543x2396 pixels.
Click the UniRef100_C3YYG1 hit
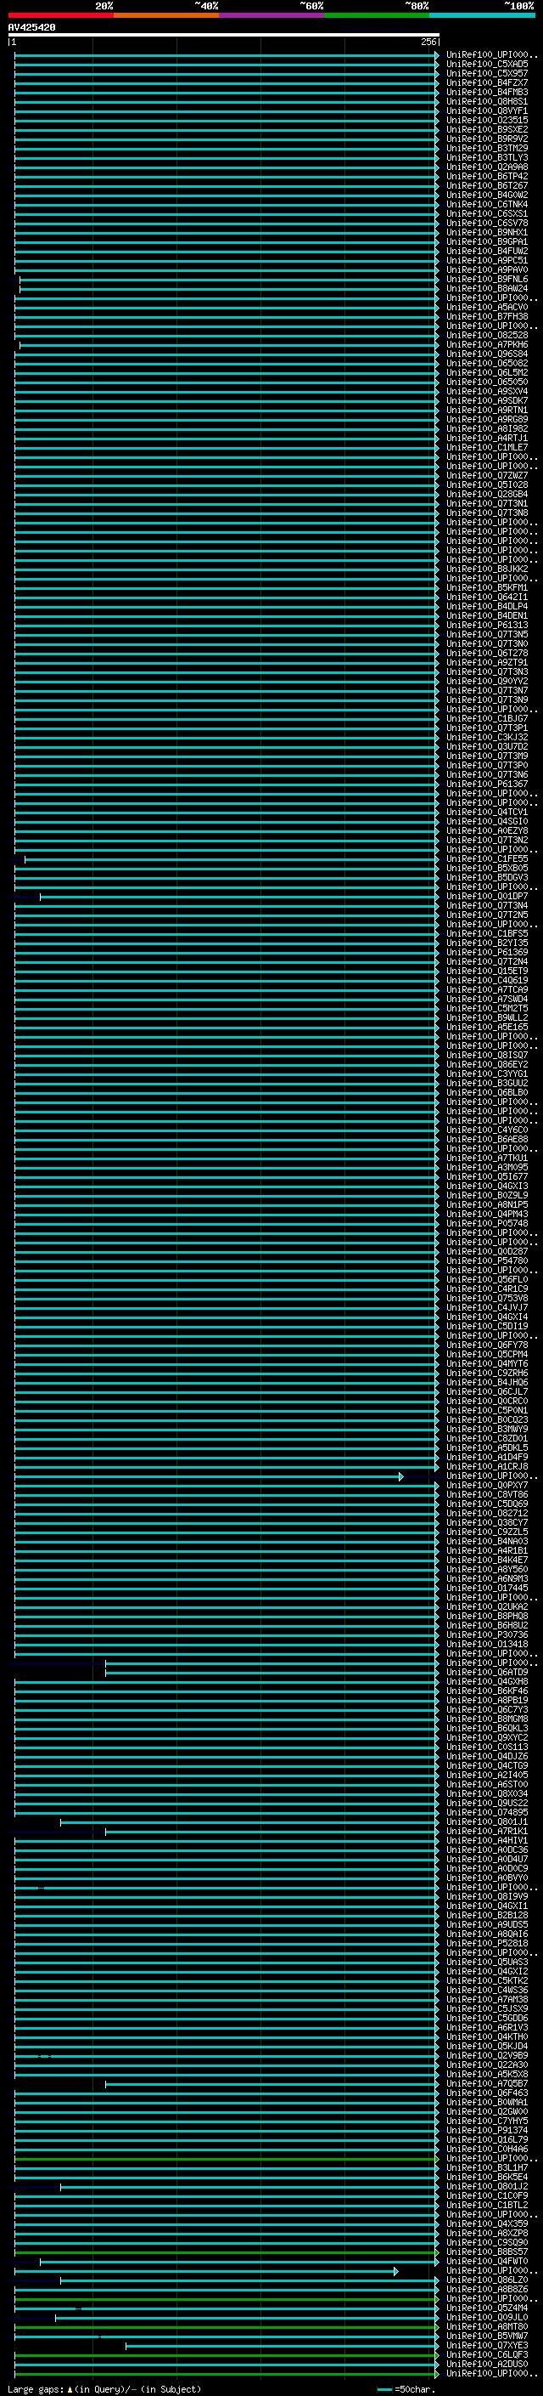(487, 1074)
